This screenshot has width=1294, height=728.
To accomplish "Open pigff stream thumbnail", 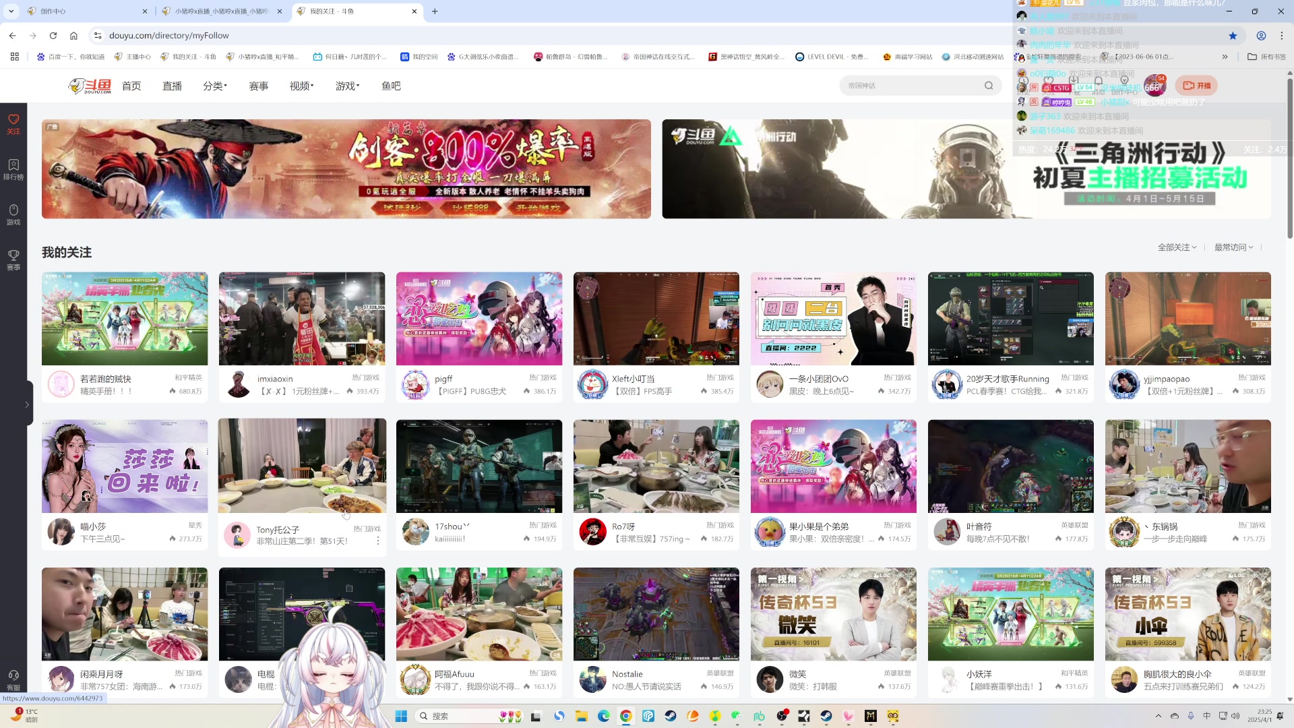I will pos(479,319).
